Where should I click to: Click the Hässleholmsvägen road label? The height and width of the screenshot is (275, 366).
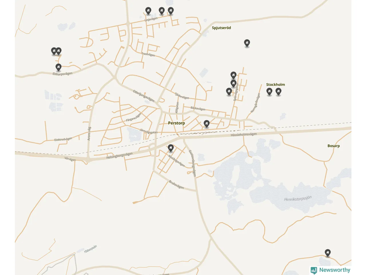click(x=244, y=134)
